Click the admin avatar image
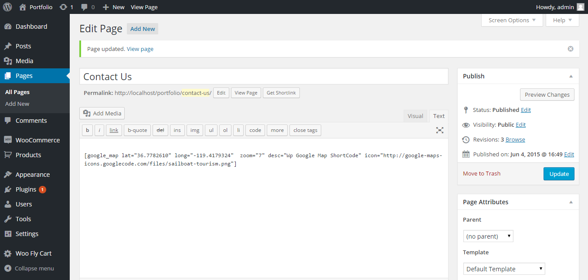Viewport: 588px width, 280px height. pos(580,7)
